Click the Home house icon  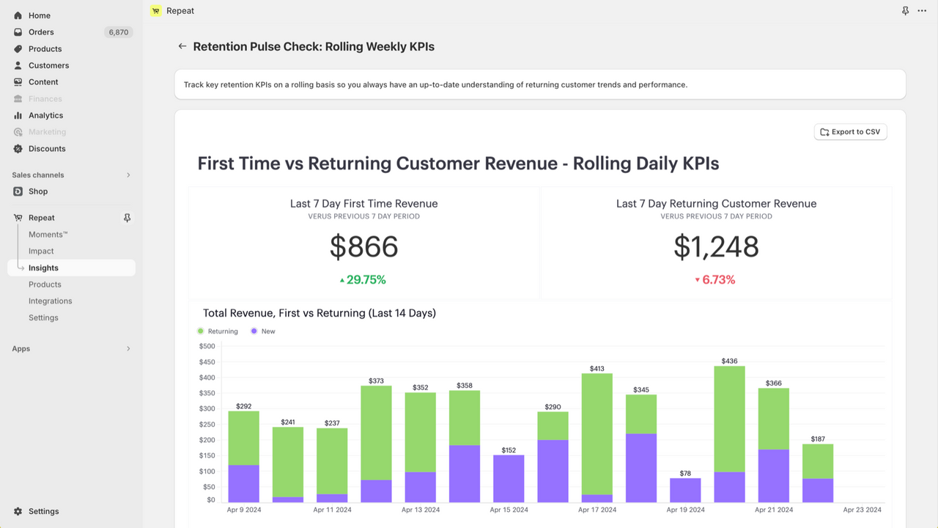[x=18, y=15]
